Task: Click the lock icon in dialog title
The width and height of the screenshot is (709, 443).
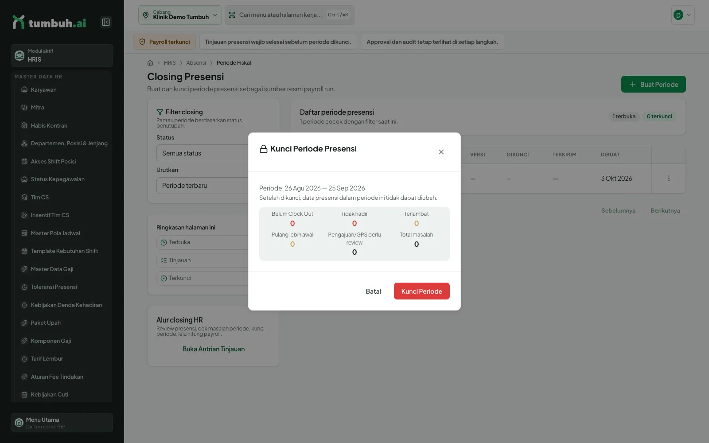Action: pos(264,149)
